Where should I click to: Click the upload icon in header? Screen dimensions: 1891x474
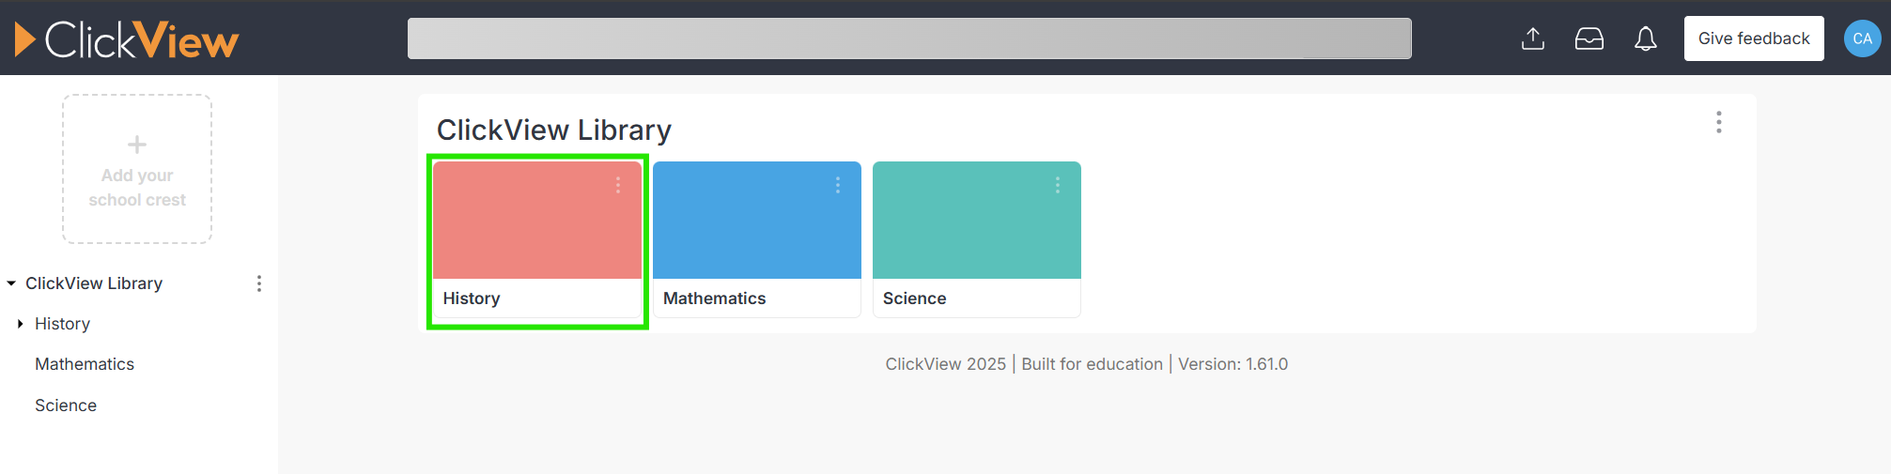[x=1533, y=38]
